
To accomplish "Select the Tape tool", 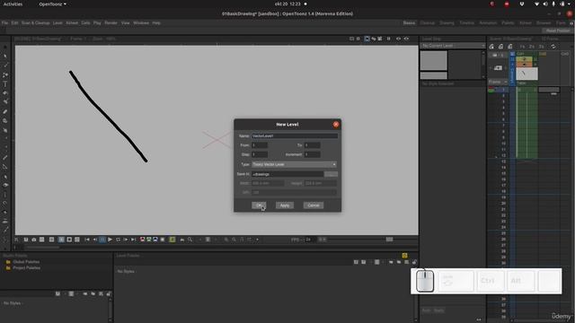I will click(5, 120).
